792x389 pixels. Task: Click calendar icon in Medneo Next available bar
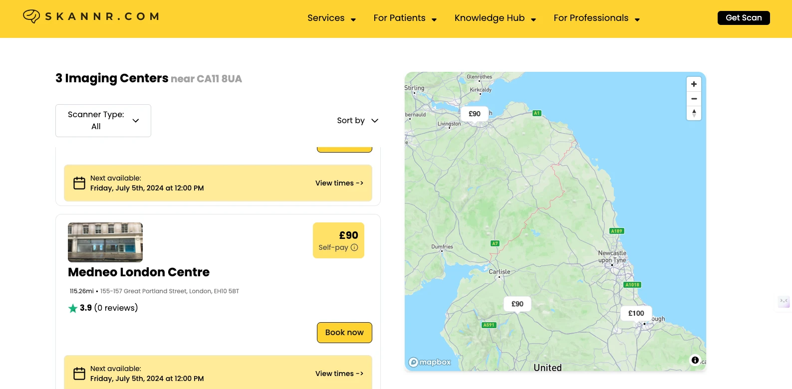79,374
